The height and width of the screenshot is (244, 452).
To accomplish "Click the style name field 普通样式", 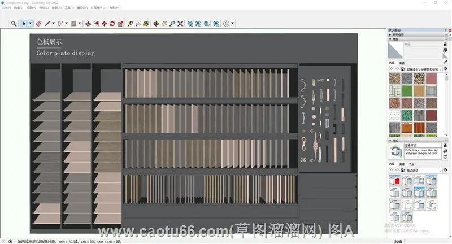I will (x=423, y=146).
